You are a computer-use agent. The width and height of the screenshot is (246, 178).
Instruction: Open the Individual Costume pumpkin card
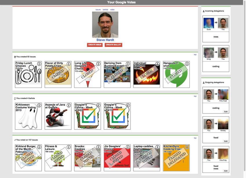coord(147,75)
